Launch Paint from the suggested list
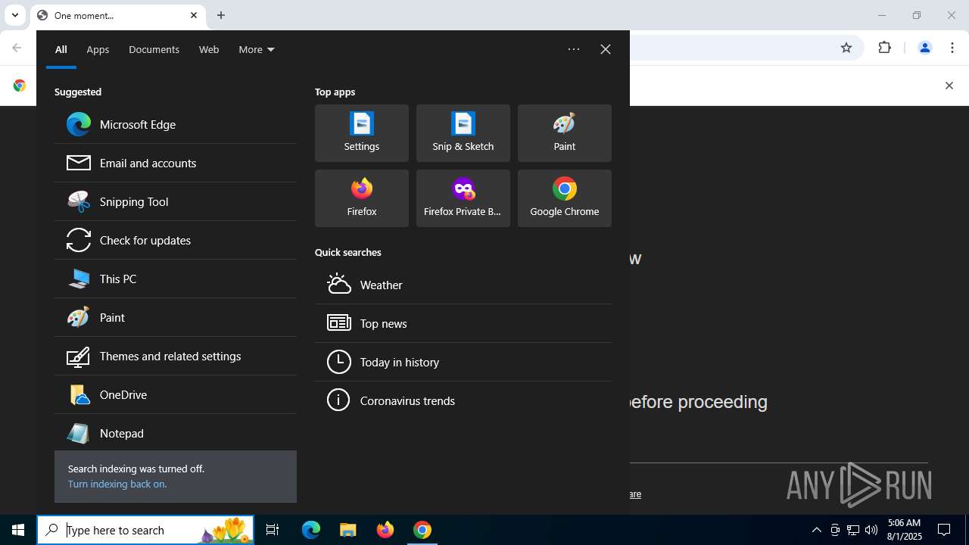Viewport: 969px width, 545px height. pos(176,317)
